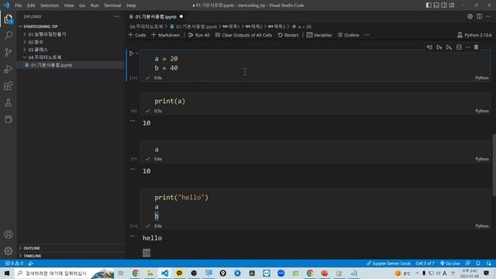This screenshot has width=496, height=279.
Task: Select Python 3.10.6 kernel picker
Action: [x=474, y=35]
